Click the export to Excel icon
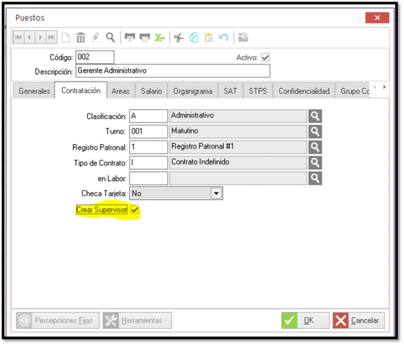404x345 pixels. [159, 37]
